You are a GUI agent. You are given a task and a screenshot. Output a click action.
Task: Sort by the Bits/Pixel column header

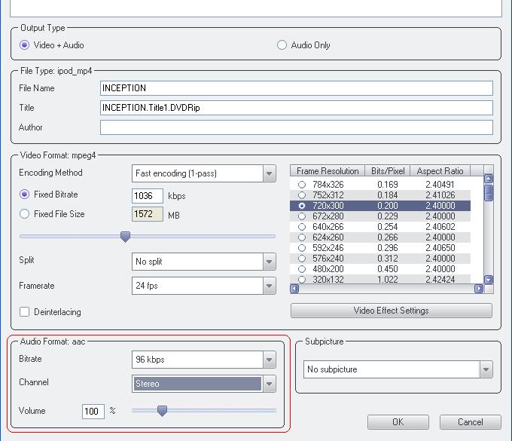[x=389, y=171]
